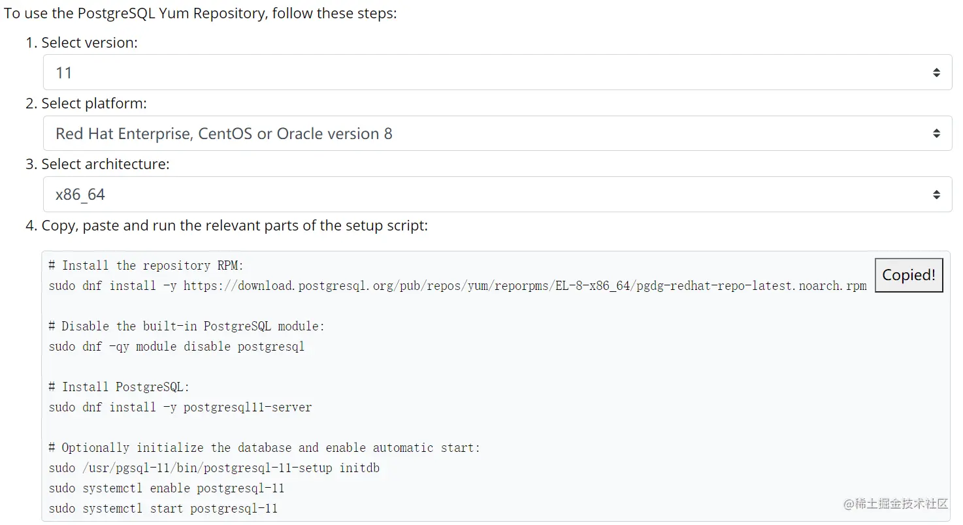Click the 'Select platform:' step label

coord(94,103)
